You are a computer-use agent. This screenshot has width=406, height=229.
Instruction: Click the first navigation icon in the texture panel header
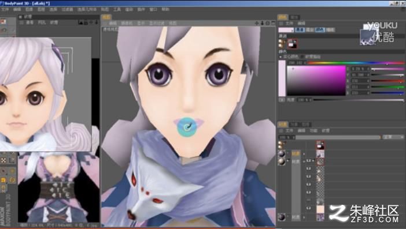coord(80,22)
